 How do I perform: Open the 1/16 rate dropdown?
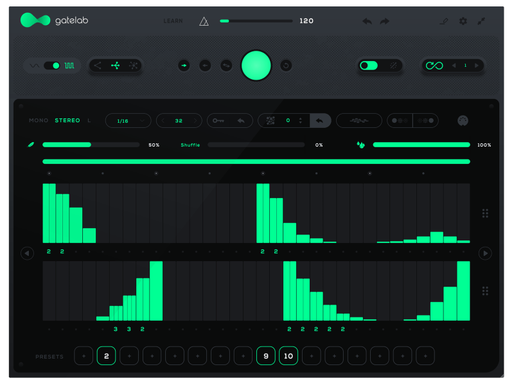(128, 121)
